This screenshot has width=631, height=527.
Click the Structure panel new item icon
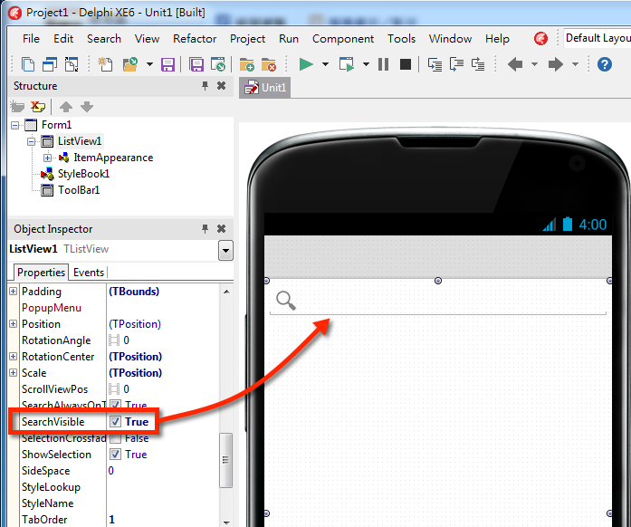tap(17, 107)
